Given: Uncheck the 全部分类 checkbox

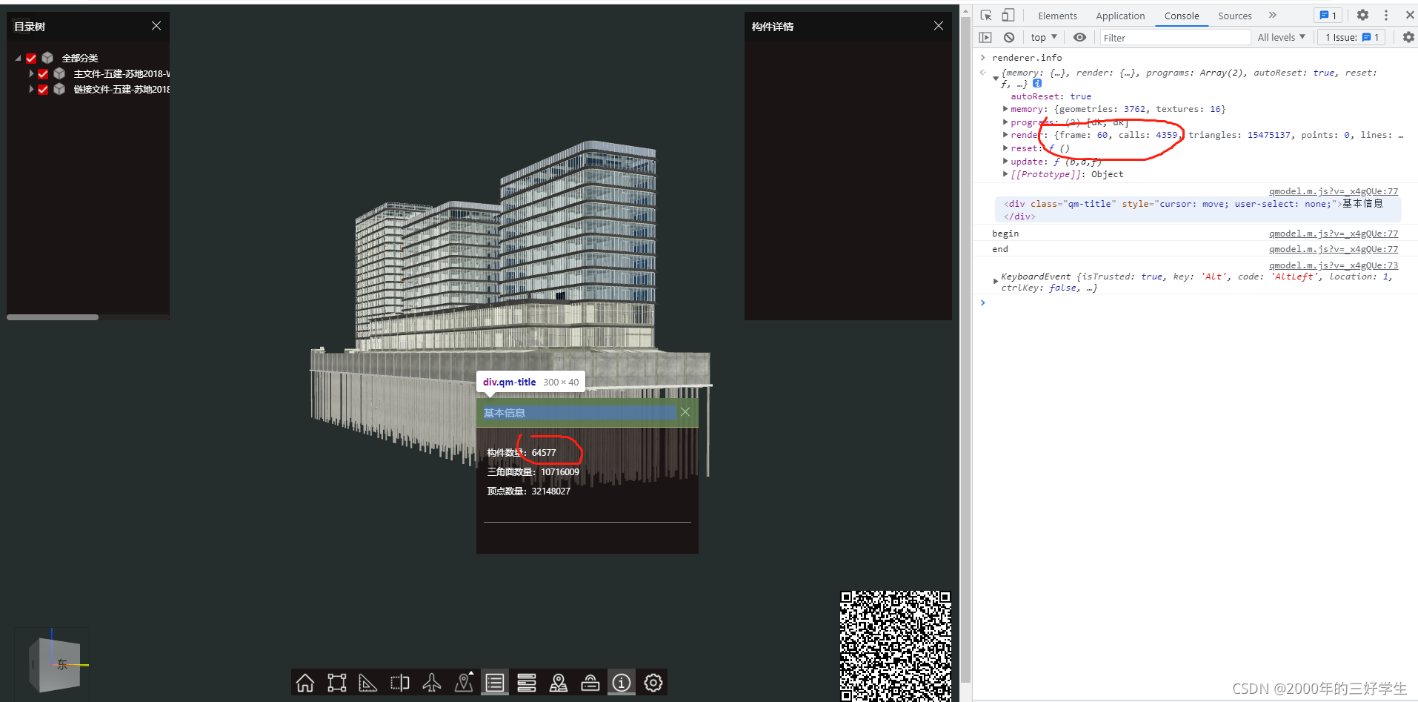Looking at the screenshot, I should [x=31, y=58].
